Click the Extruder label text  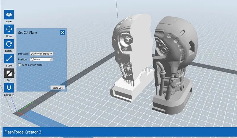[x=9, y=95]
